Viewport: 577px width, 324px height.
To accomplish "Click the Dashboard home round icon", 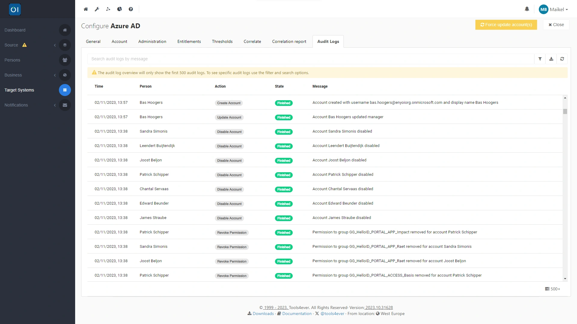I will (65, 30).
